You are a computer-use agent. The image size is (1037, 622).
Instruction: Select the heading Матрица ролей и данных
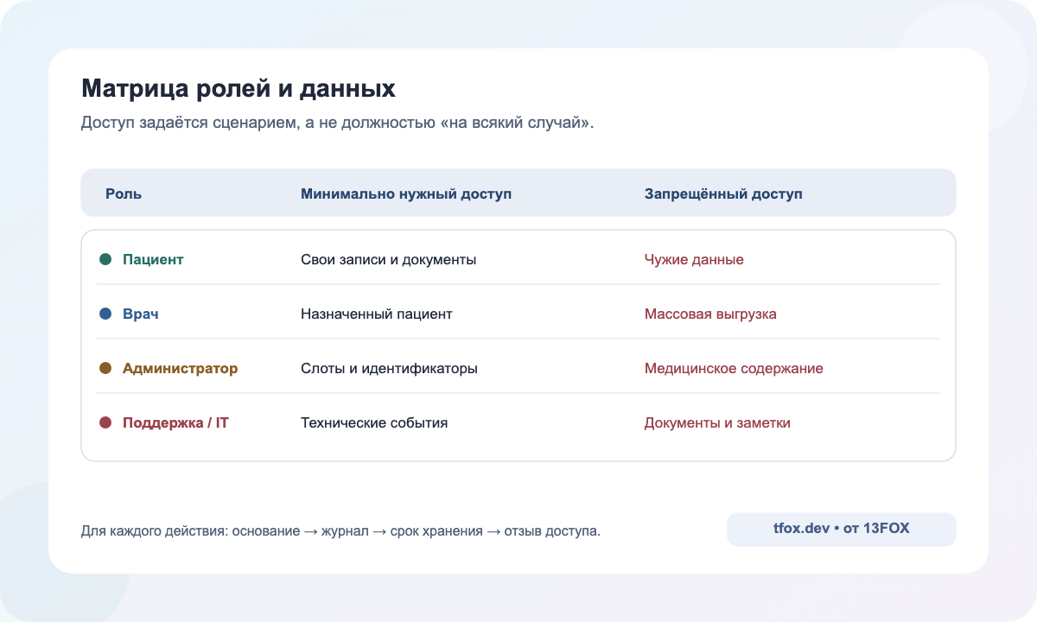239,89
